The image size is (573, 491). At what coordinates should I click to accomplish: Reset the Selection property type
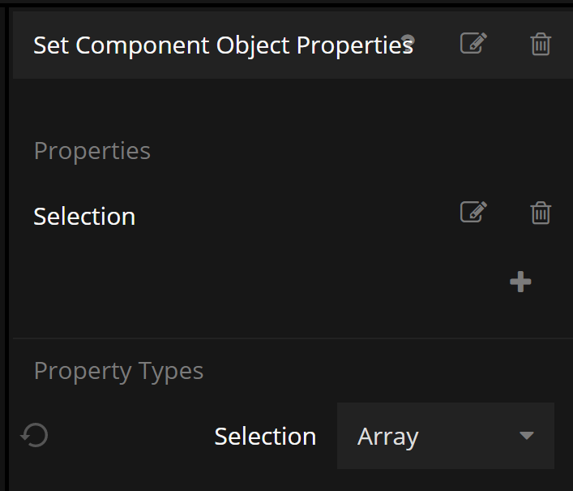tap(35, 436)
